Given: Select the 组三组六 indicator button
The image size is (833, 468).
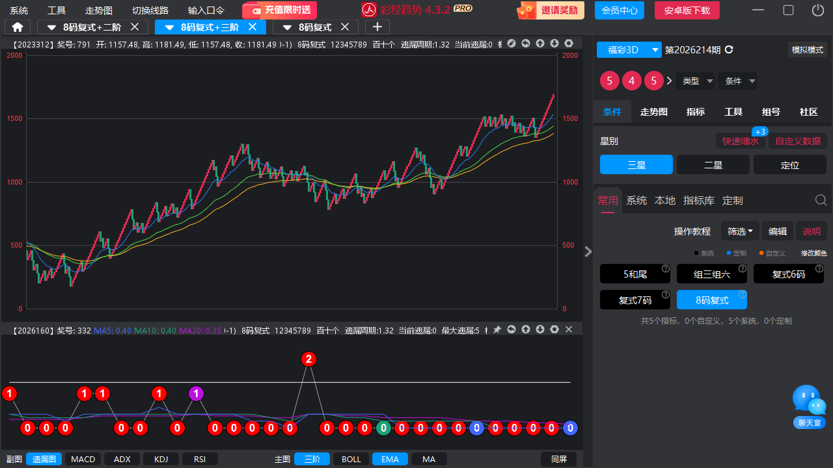Looking at the screenshot, I should 712,274.
